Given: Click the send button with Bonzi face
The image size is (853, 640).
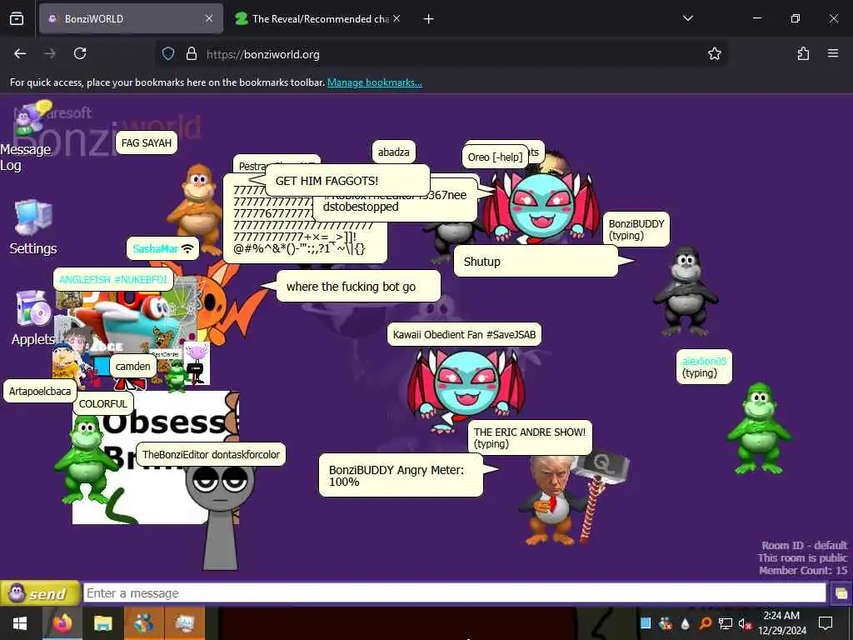Looking at the screenshot, I should 40,593.
